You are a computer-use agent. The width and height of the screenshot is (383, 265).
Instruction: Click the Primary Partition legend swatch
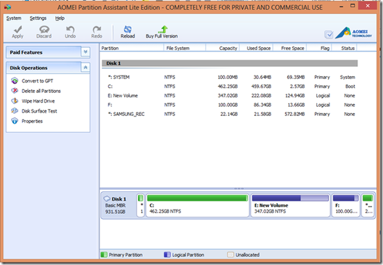pyautogui.click(x=104, y=255)
